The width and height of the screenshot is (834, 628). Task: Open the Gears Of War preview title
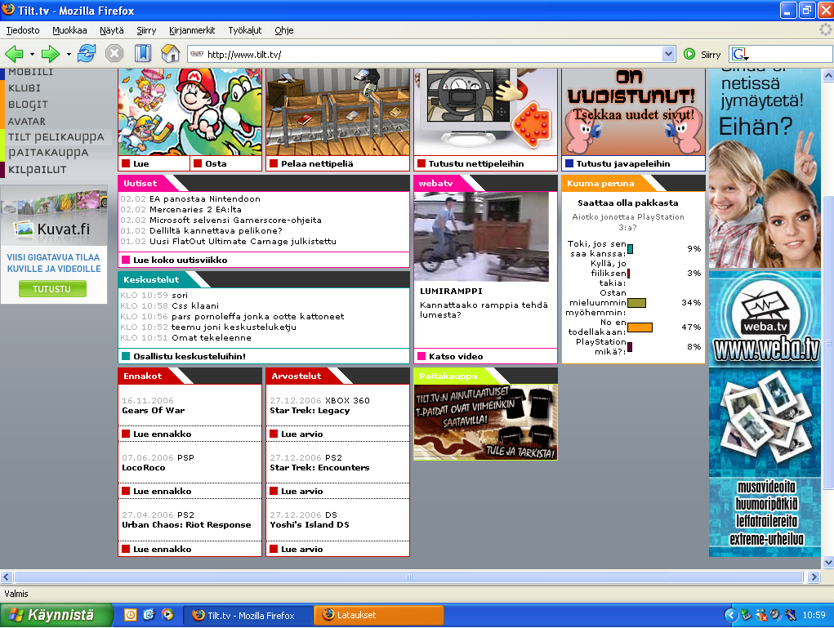154,411
